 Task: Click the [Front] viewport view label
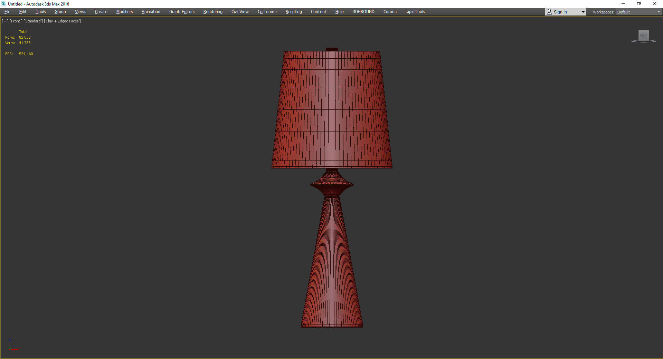coord(16,21)
